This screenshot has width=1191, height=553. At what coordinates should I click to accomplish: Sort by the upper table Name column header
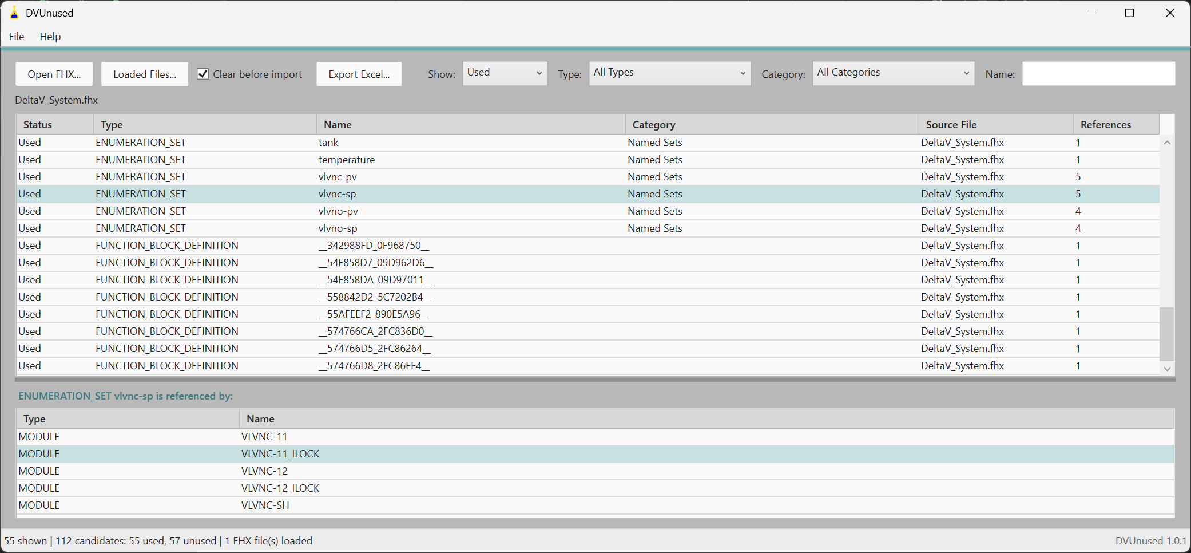click(x=471, y=124)
